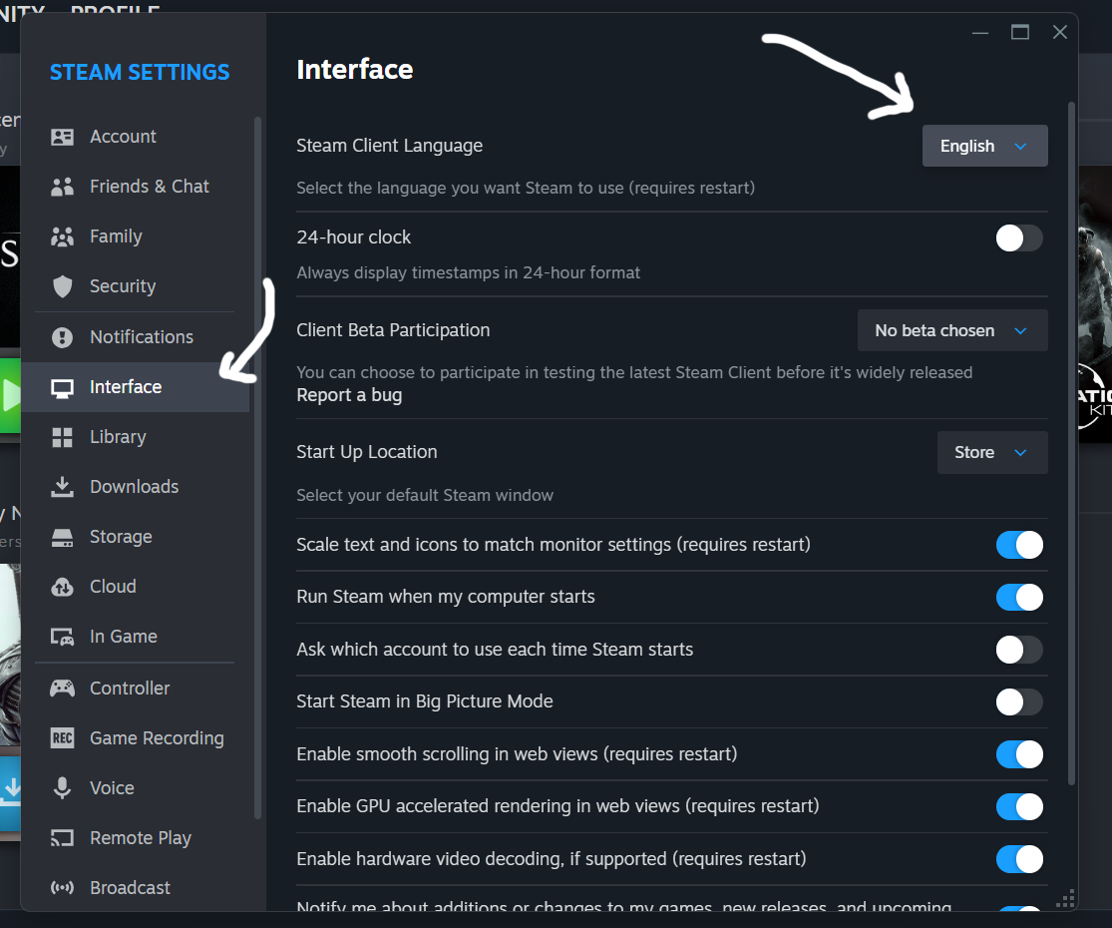
Task: Click the sidebar category list scrollbar
Action: [x=257, y=468]
